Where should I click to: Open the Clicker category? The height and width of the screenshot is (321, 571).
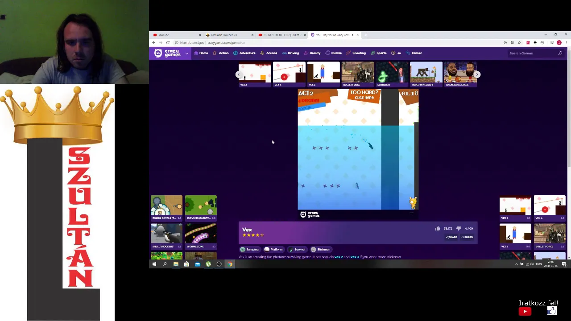(414, 53)
